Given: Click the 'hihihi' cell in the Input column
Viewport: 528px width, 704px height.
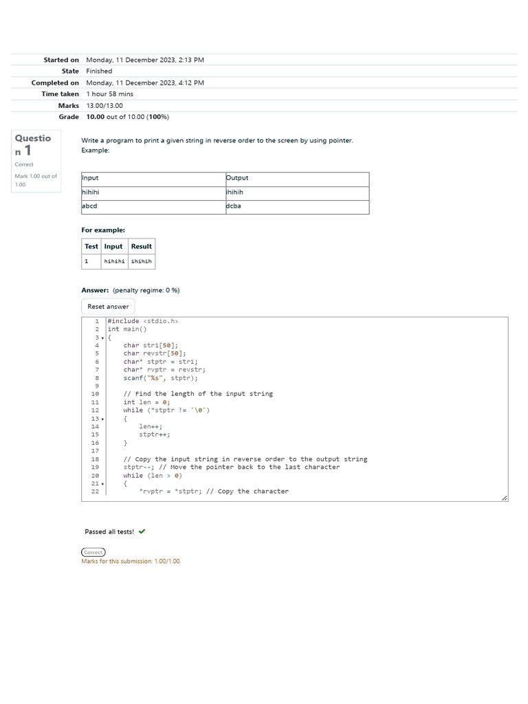Looking at the screenshot, I should pyautogui.click(x=153, y=192).
